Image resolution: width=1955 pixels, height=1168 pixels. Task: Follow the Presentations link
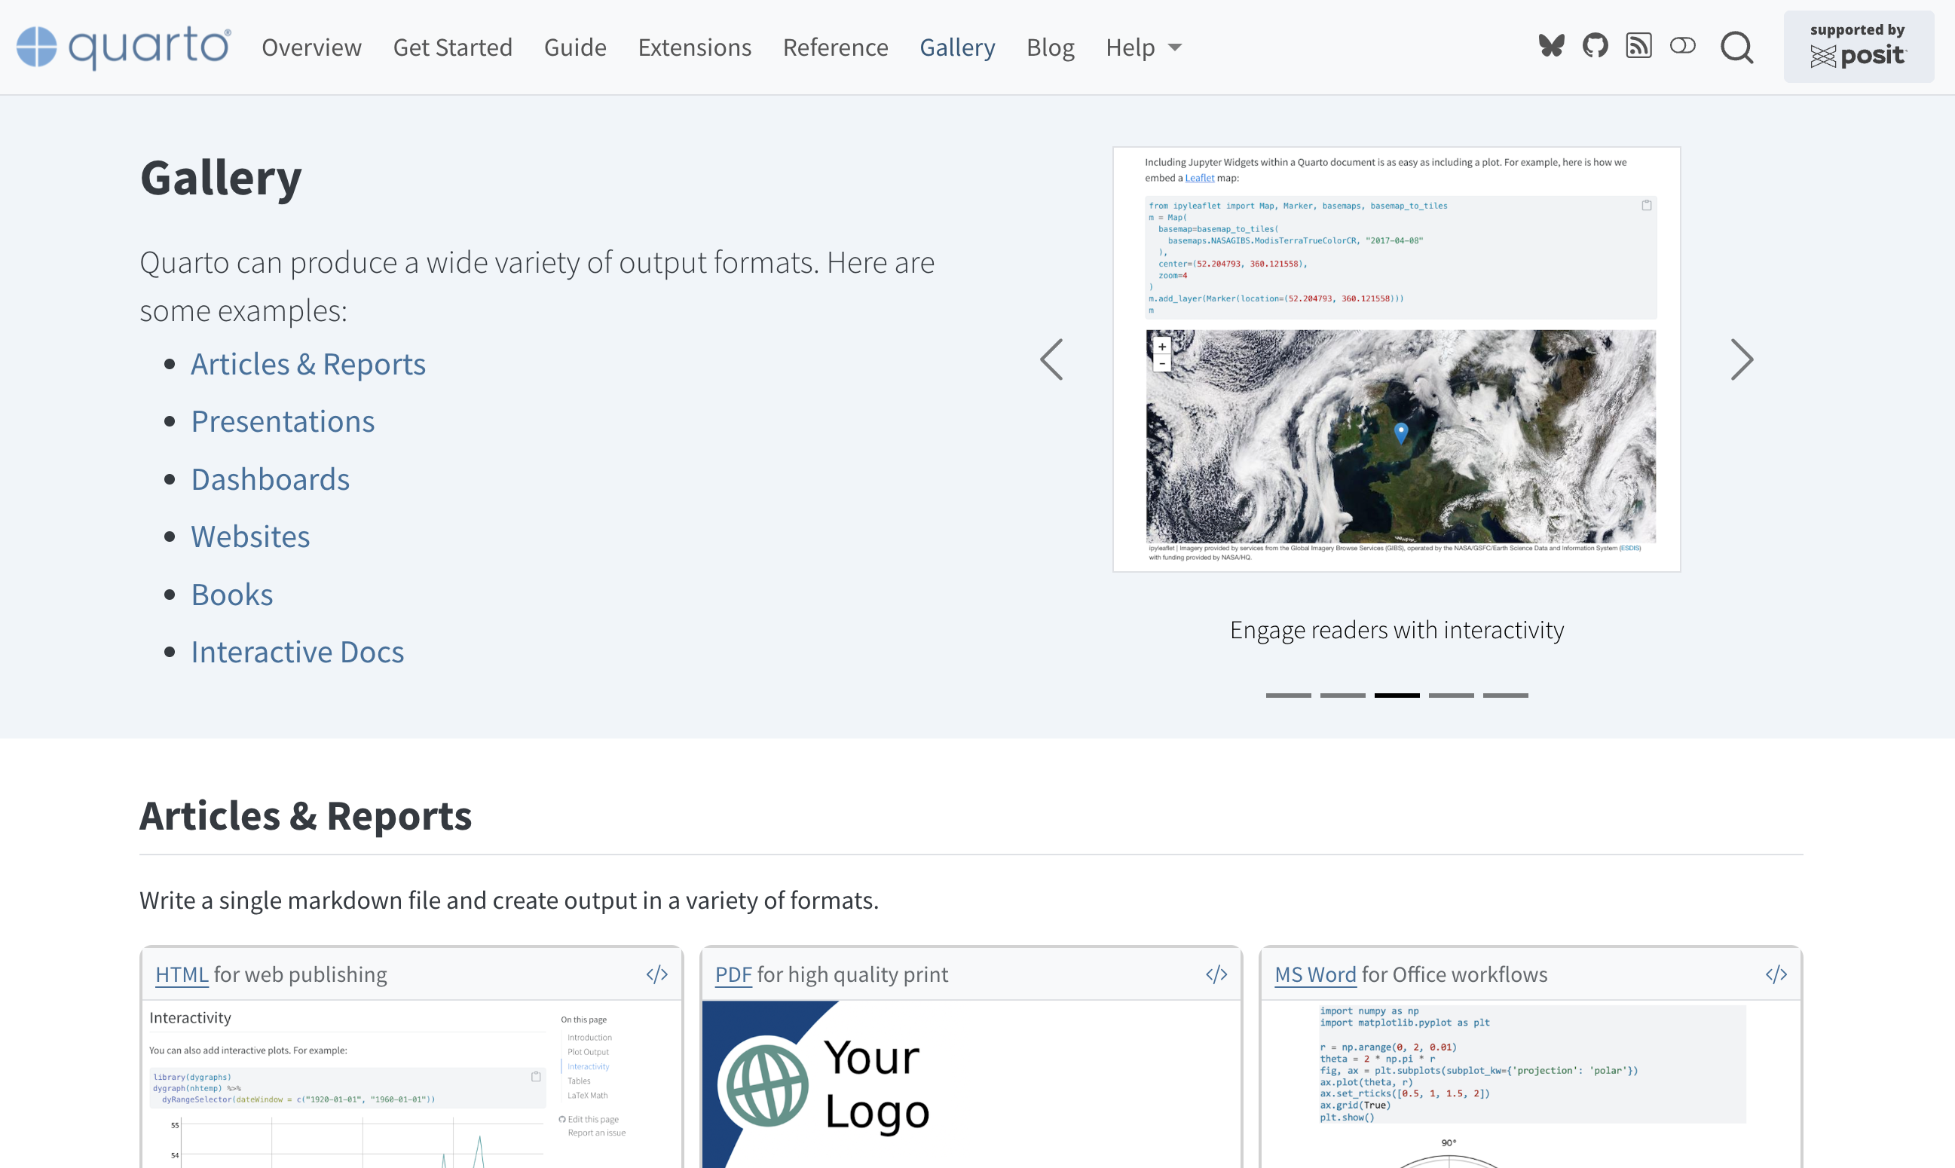click(x=283, y=421)
